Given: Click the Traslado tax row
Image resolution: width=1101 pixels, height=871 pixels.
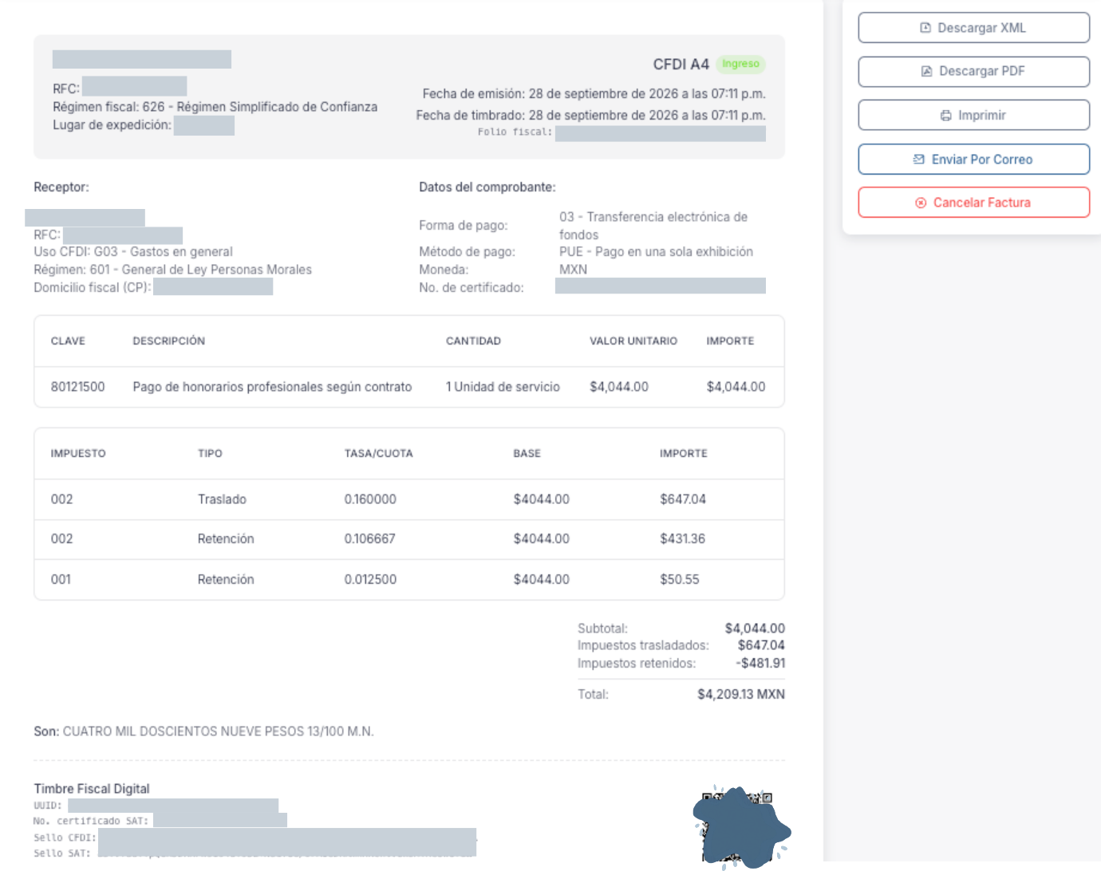Looking at the screenshot, I should [x=409, y=499].
